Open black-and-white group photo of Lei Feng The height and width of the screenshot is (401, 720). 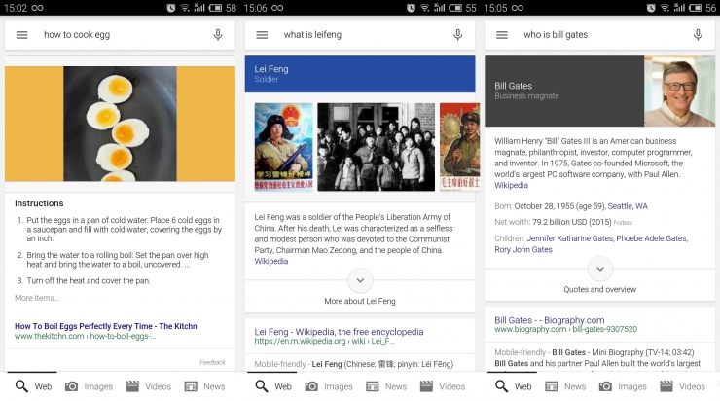(377, 147)
